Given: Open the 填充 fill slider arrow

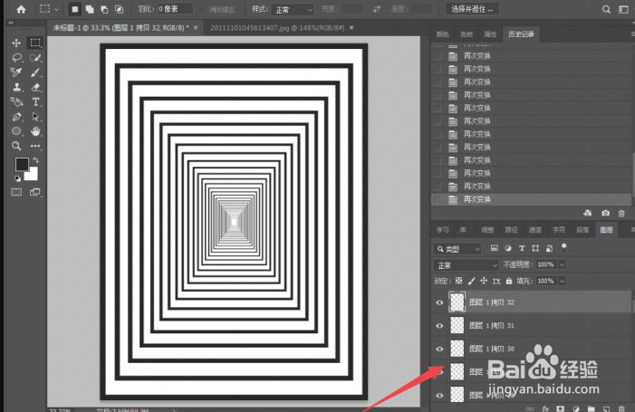Looking at the screenshot, I should coord(562,281).
